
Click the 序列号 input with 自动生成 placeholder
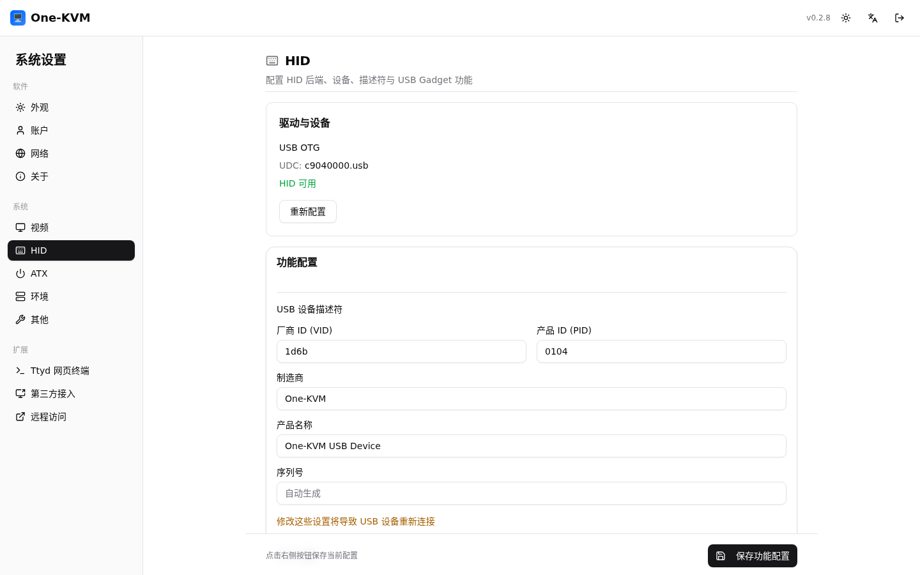click(x=532, y=493)
